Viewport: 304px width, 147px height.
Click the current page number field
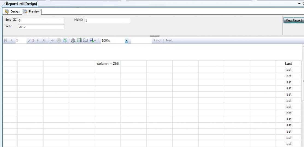click(x=21, y=40)
